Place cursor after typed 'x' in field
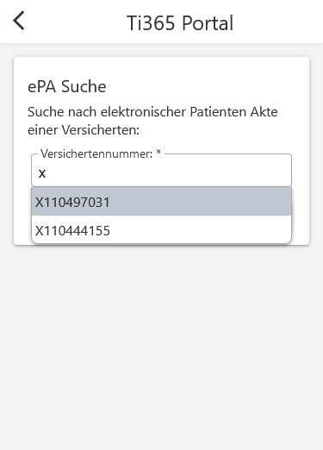 (47, 173)
